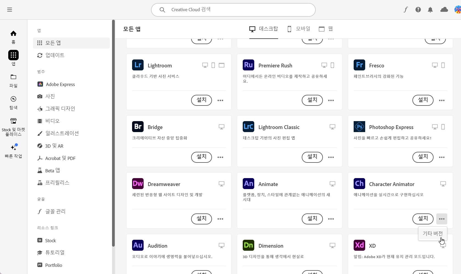Click the Audition app icon
The height and width of the screenshot is (274, 461).
point(138,245)
